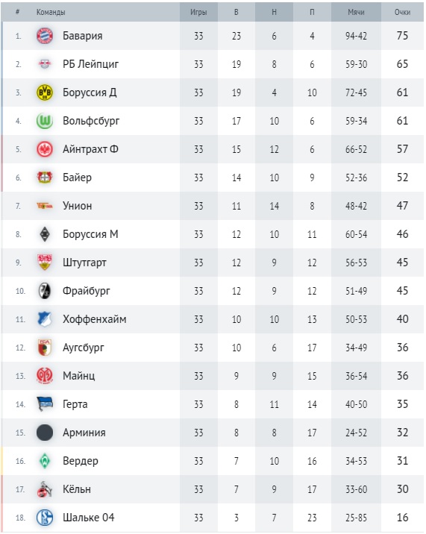Image resolution: width=426 pixels, height=534 pixels.
Task: Click the Bayer Leverkusen logo
Action: [x=45, y=178]
